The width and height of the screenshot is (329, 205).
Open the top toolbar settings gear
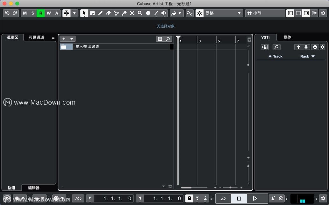[323, 13]
